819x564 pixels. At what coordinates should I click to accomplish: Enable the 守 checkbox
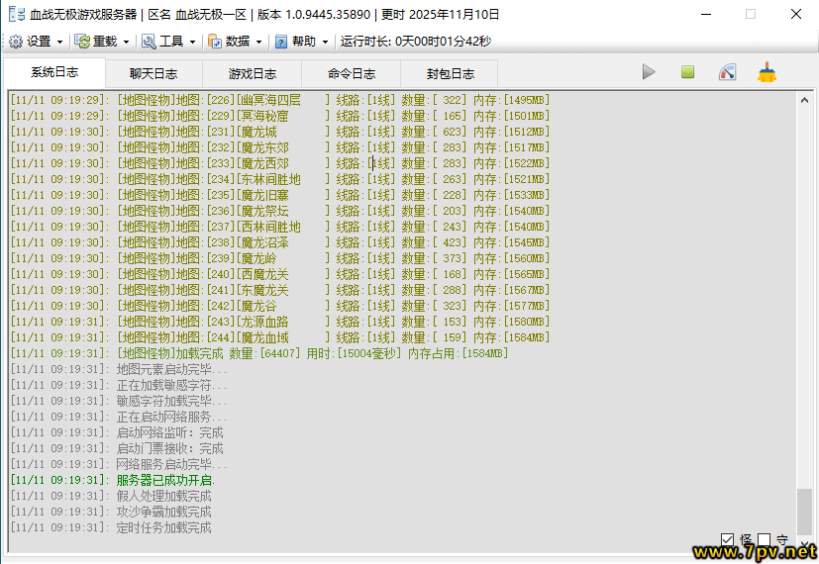point(764,540)
